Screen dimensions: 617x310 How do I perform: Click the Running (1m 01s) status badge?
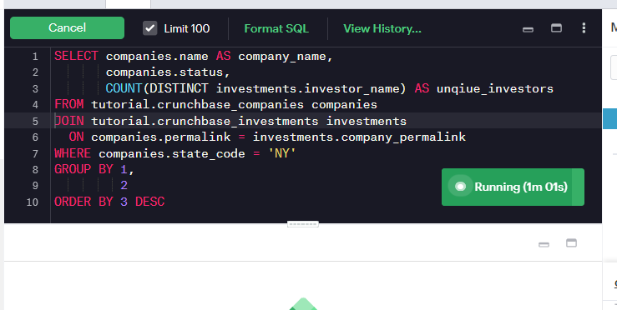click(x=513, y=187)
